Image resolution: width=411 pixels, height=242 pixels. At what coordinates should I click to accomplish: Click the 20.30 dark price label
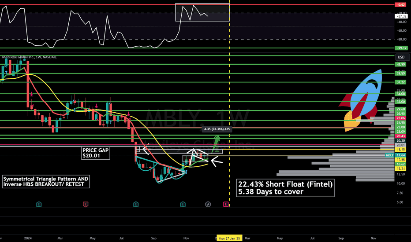pos(401,141)
